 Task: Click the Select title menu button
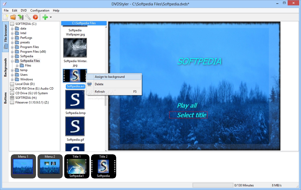coord(188,115)
